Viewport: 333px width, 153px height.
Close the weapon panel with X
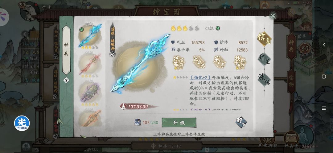(273, 16)
